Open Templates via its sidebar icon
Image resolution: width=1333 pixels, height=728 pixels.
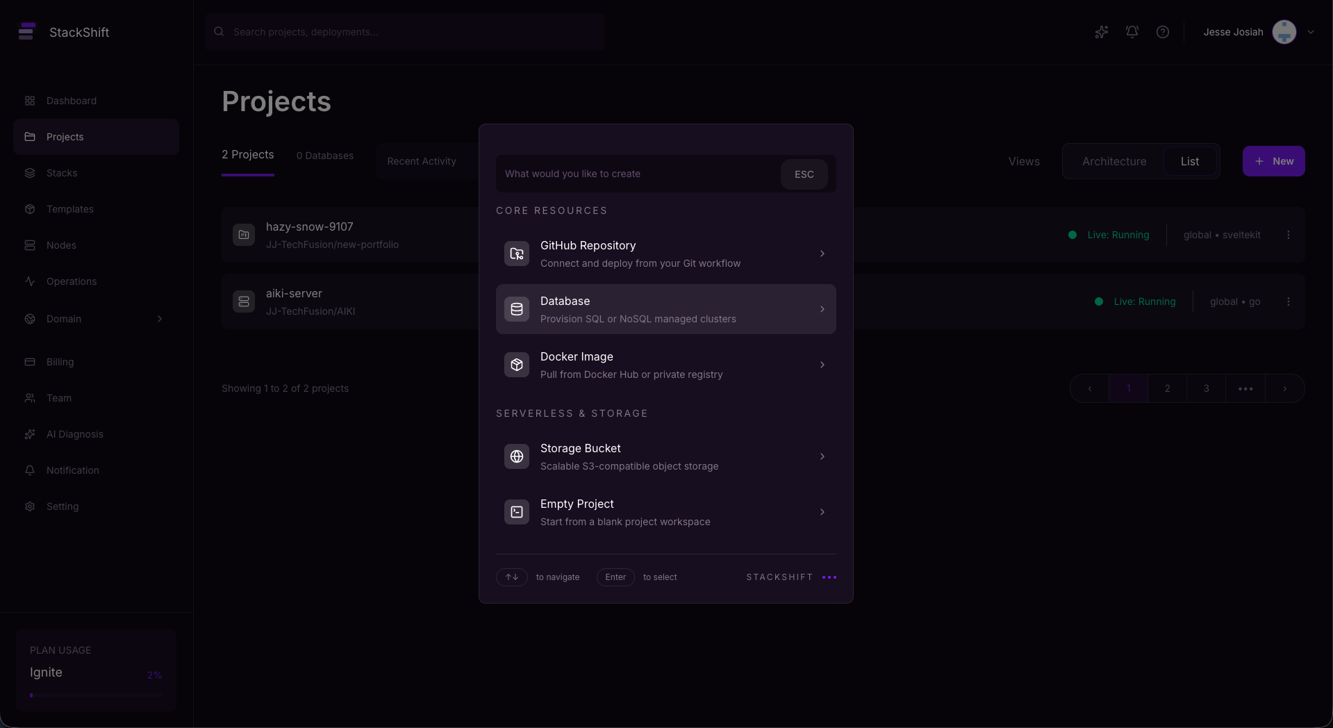[x=29, y=209]
